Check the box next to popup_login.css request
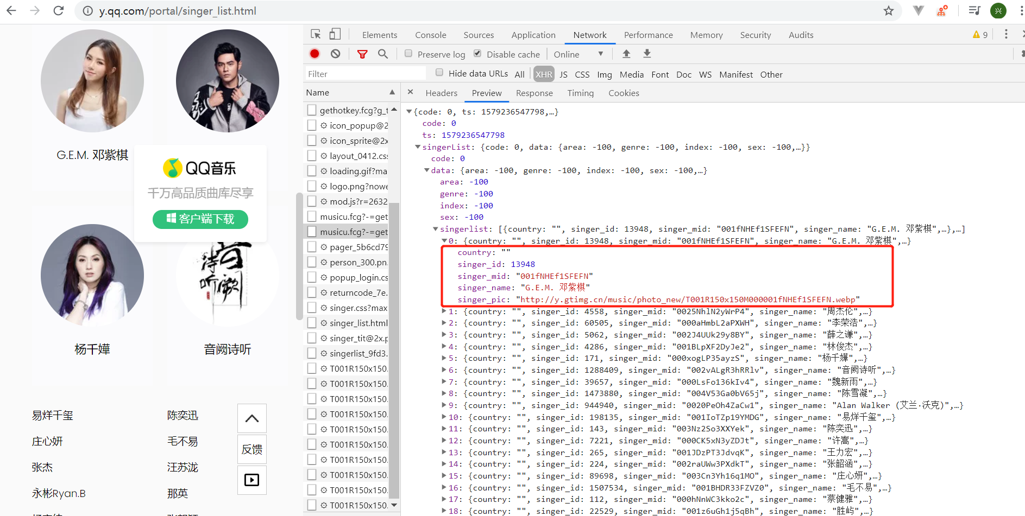 coord(312,277)
